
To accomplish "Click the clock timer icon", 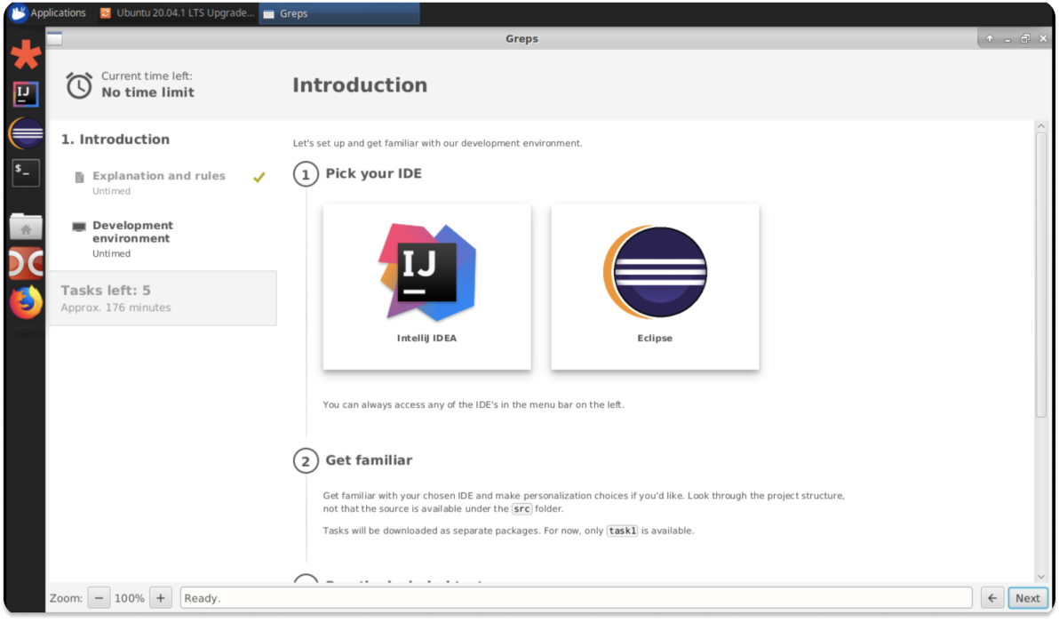I will pyautogui.click(x=79, y=86).
